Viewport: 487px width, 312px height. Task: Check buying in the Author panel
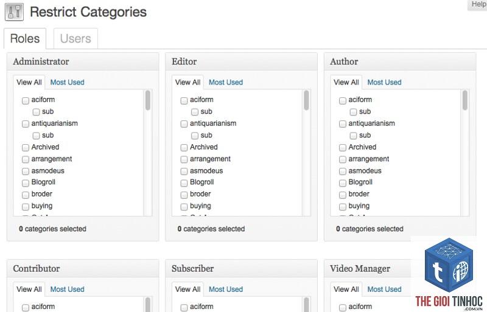pyautogui.click(x=343, y=207)
